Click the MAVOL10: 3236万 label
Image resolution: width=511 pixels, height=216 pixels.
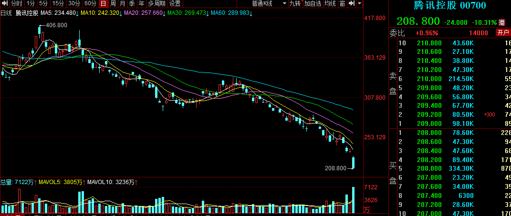point(113,183)
